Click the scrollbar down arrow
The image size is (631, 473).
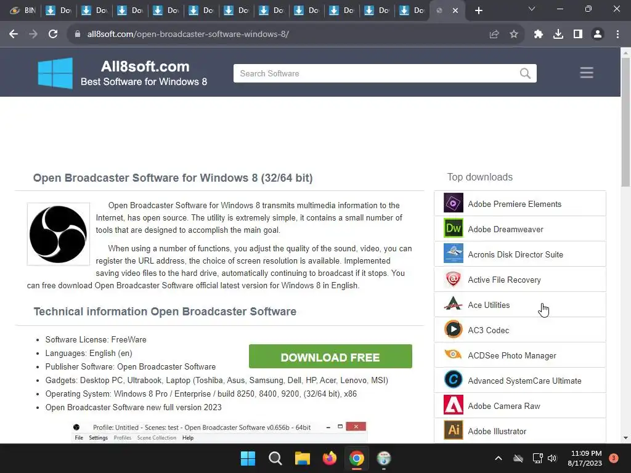click(x=625, y=438)
